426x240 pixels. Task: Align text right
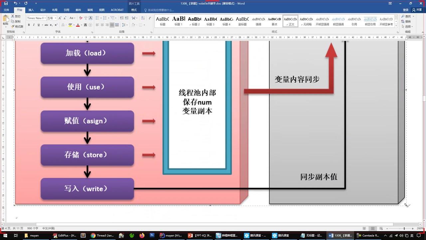coord(107,25)
